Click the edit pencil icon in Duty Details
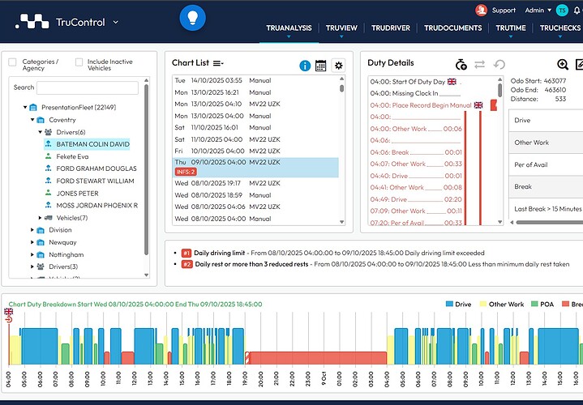 coord(579,65)
